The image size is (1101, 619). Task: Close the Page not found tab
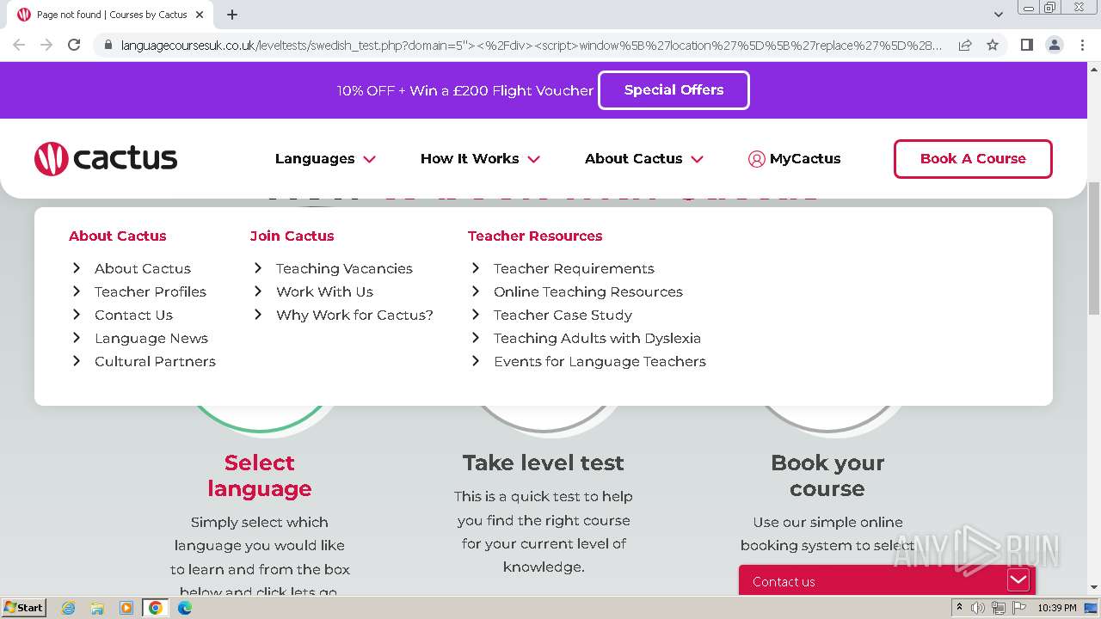pos(200,15)
